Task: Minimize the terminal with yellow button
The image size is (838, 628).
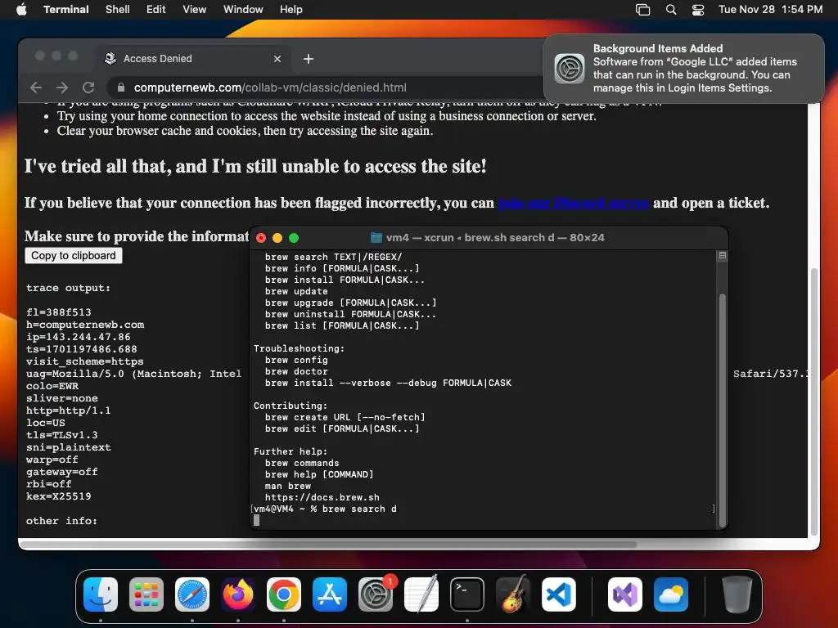Action: point(277,238)
